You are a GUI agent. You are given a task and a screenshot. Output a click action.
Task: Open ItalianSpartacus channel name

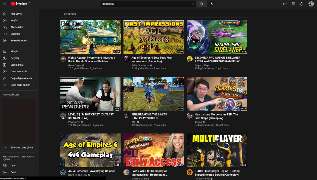(x=140, y=65)
